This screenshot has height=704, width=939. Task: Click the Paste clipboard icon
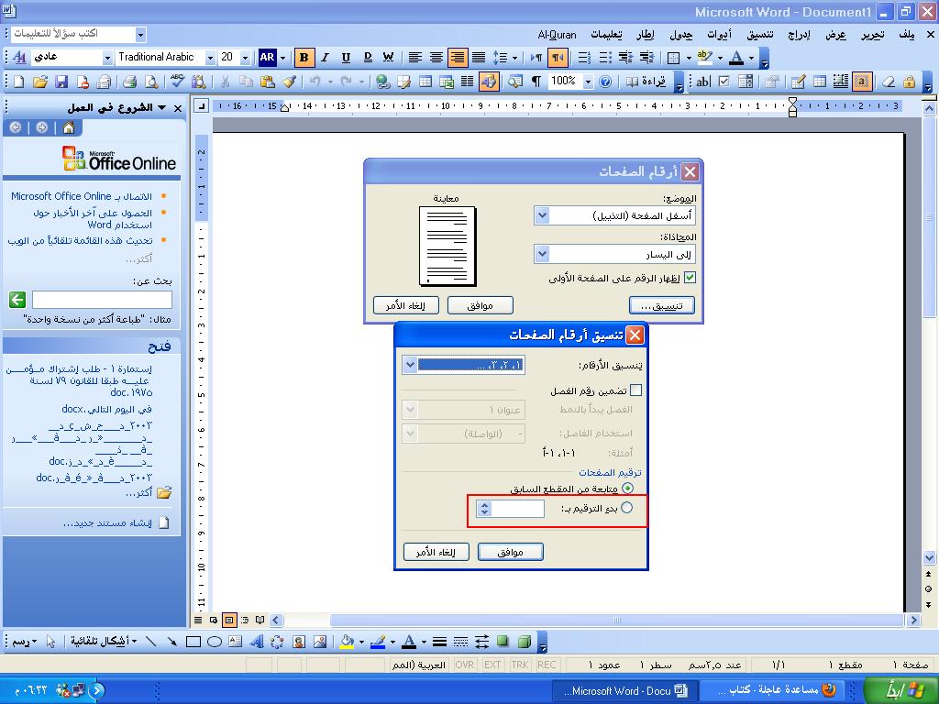point(268,82)
